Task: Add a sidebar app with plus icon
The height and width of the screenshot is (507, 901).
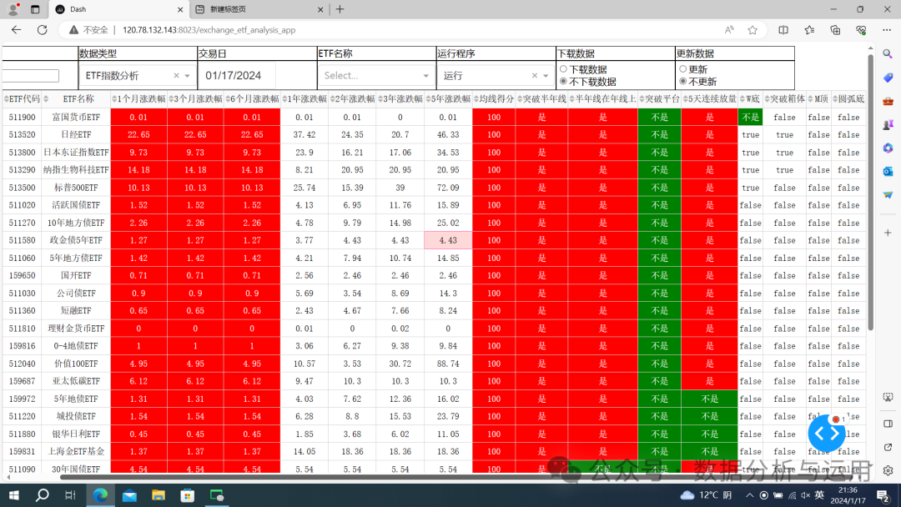Action: [x=888, y=233]
